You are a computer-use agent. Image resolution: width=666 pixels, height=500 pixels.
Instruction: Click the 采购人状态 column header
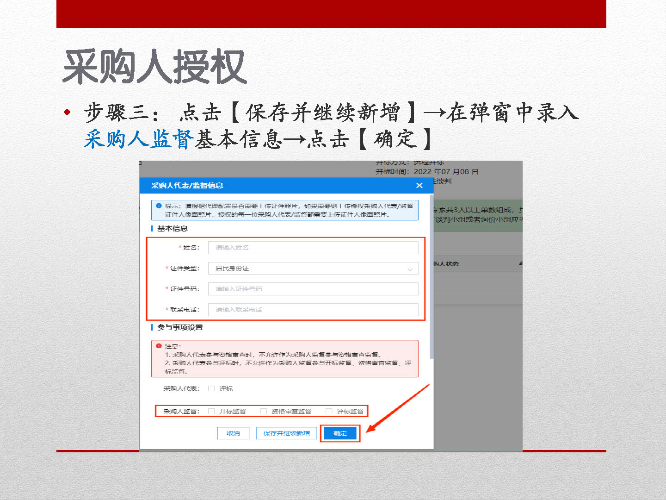pos(446,264)
